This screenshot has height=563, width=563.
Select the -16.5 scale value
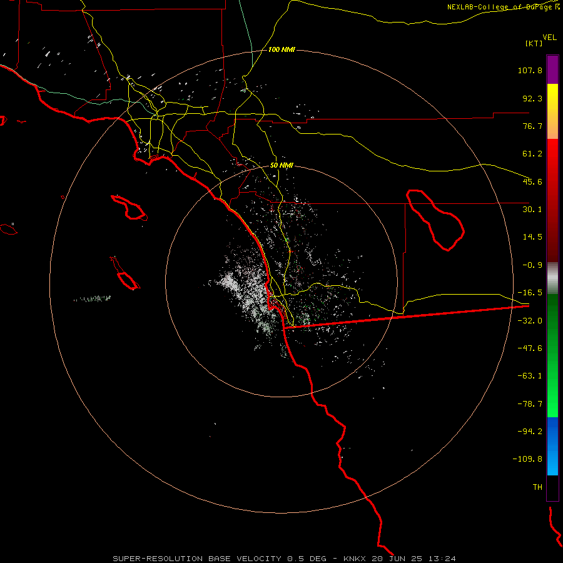tap(530, 293)
